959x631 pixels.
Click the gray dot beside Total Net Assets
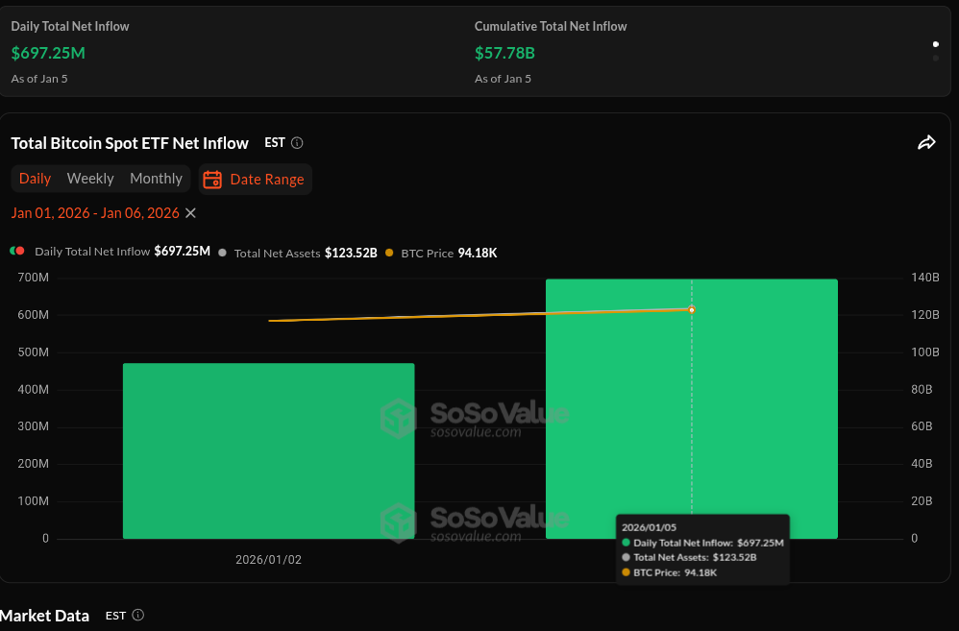(x=221, y=253)
